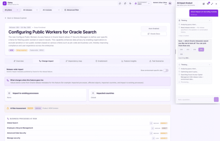The image size is (220, 141).
Task: Click the Oracle Docs external link icon
Action: [x=149, y=34]
